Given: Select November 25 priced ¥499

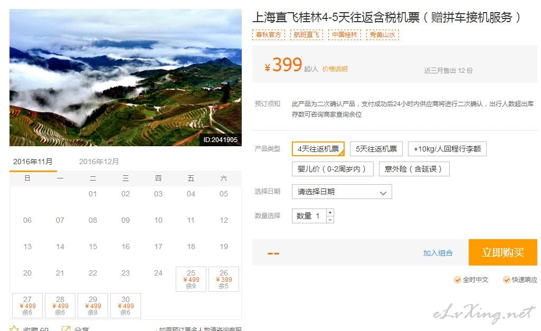Looking at the screenshot, I should 191,279.
